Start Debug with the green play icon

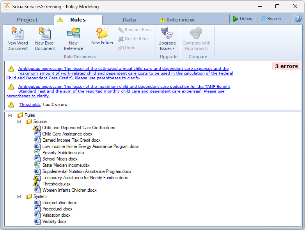243,19
